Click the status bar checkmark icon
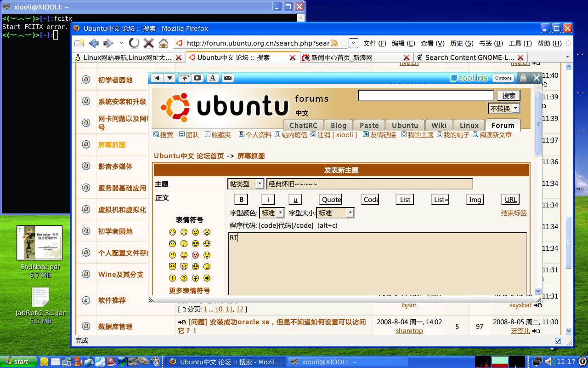This screenshot has height=368, width=588. coord(558,341)
